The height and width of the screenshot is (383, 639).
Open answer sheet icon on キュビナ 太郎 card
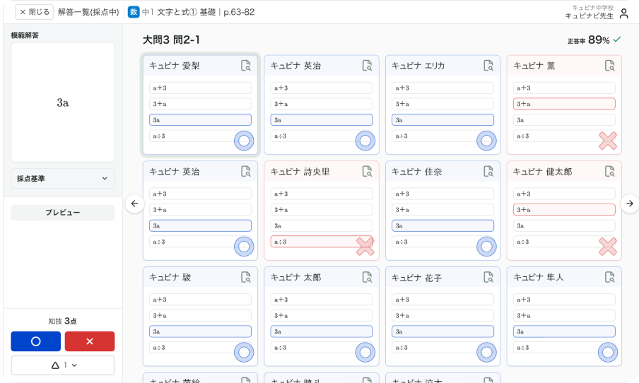[367, 277]
